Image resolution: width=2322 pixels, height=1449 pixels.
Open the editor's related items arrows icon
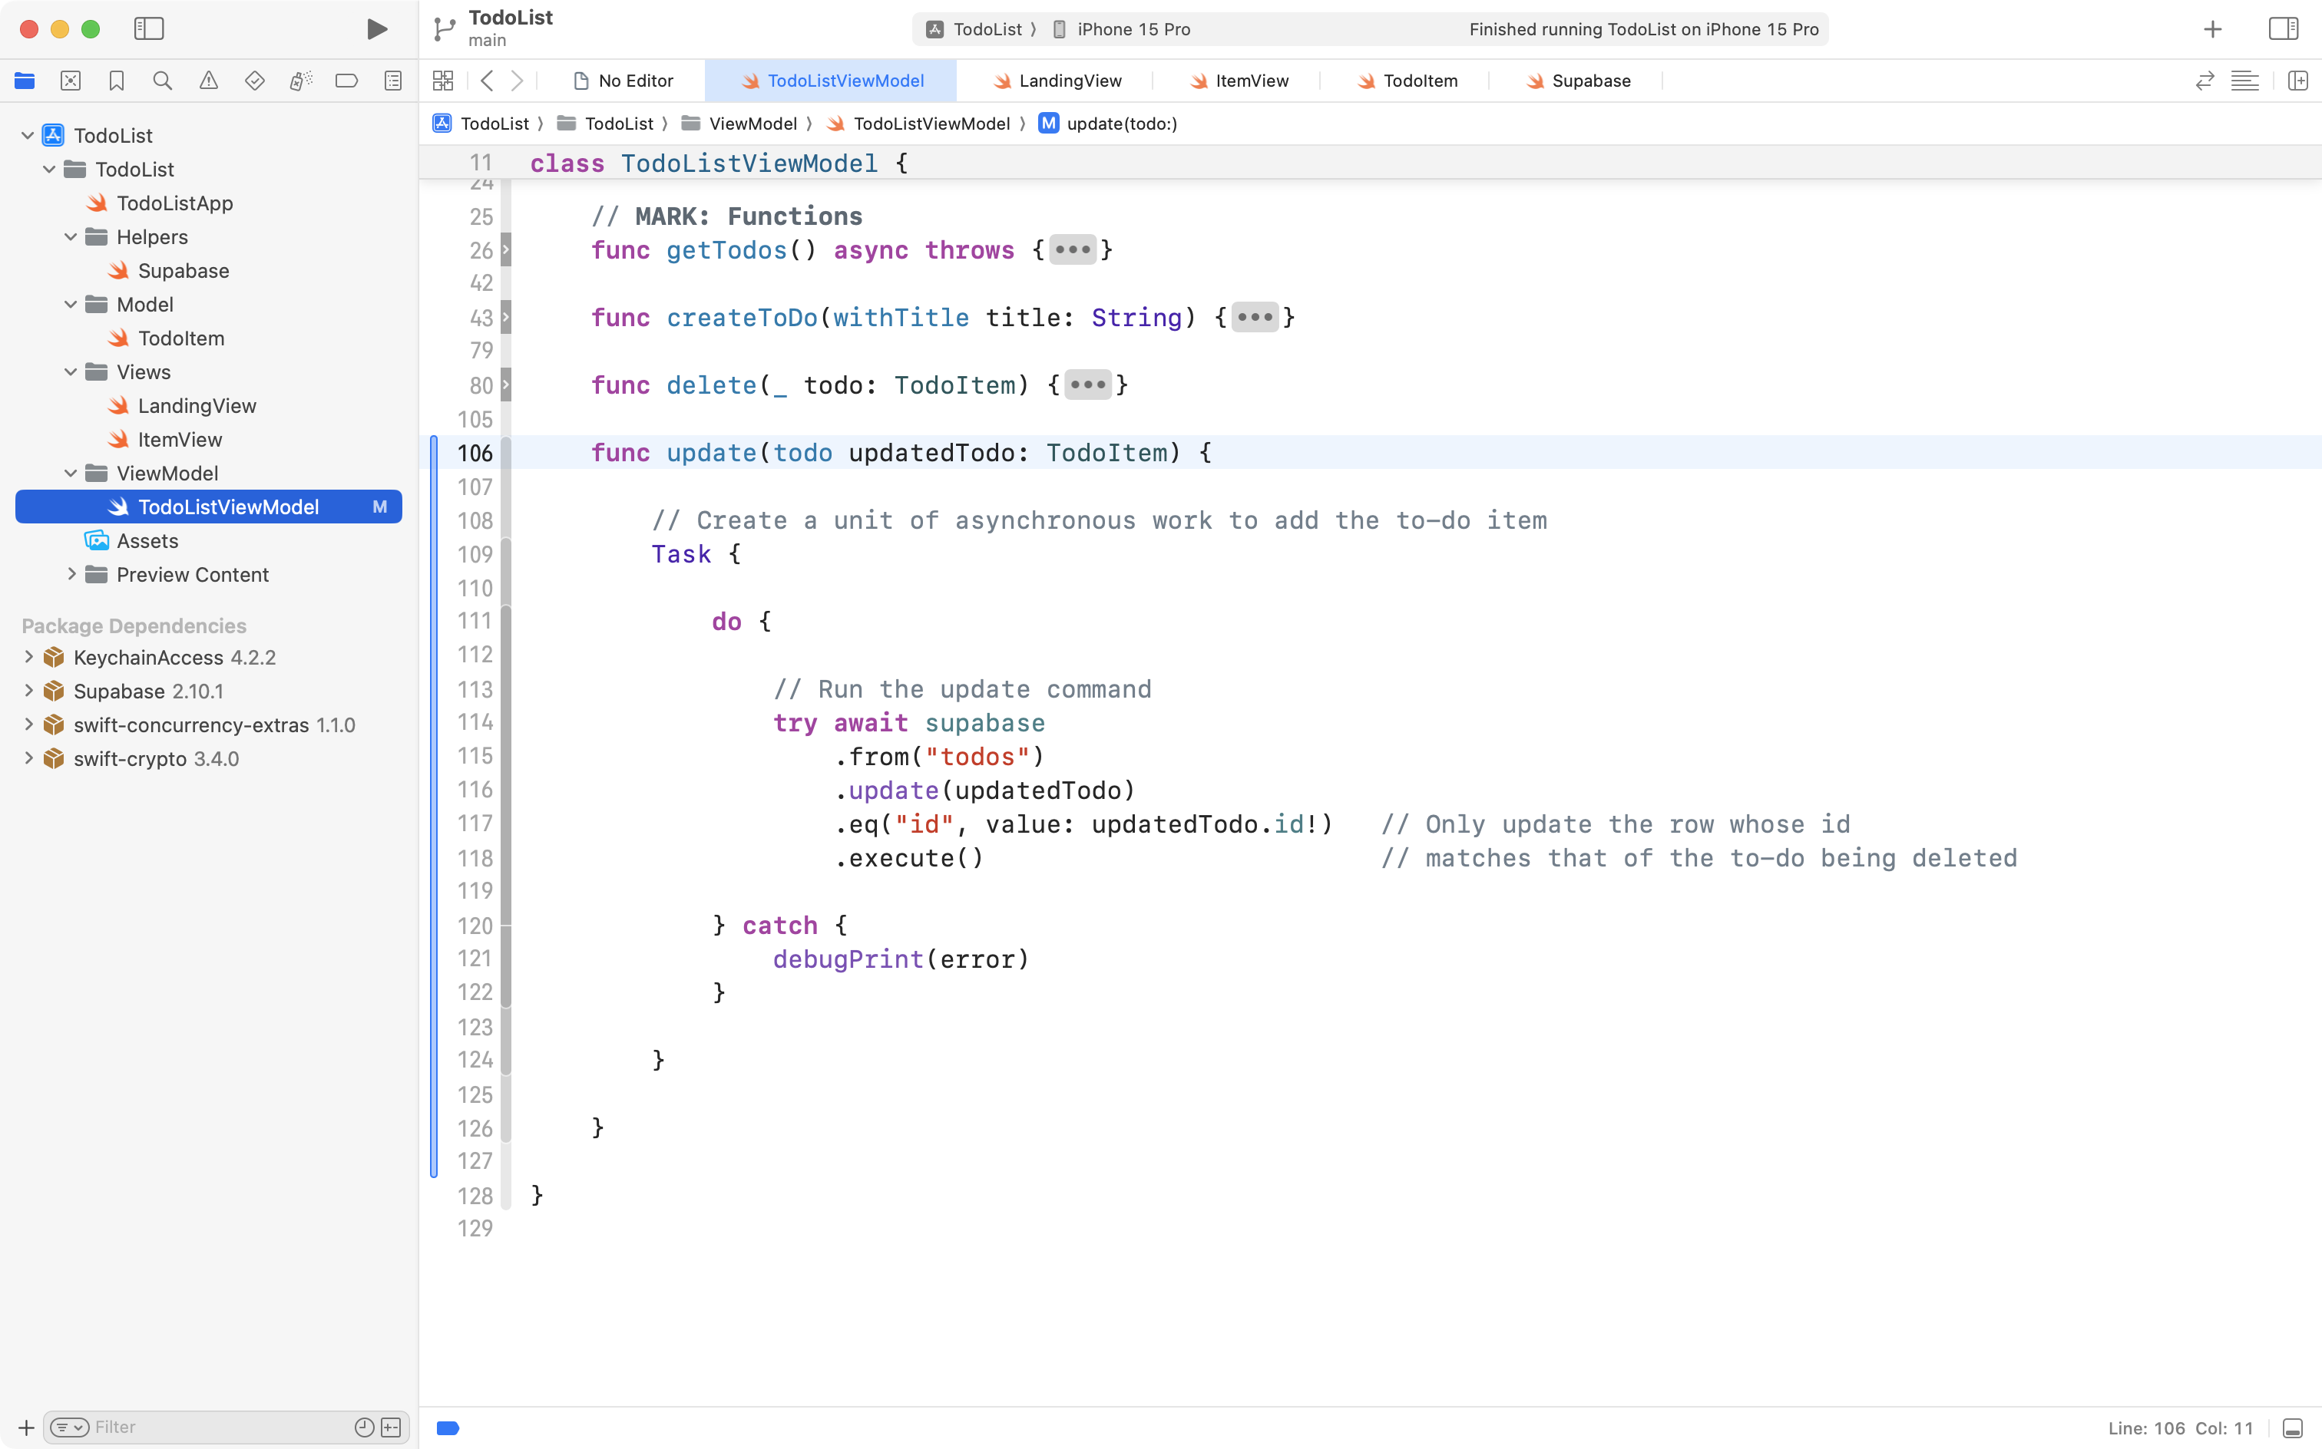2204,81
